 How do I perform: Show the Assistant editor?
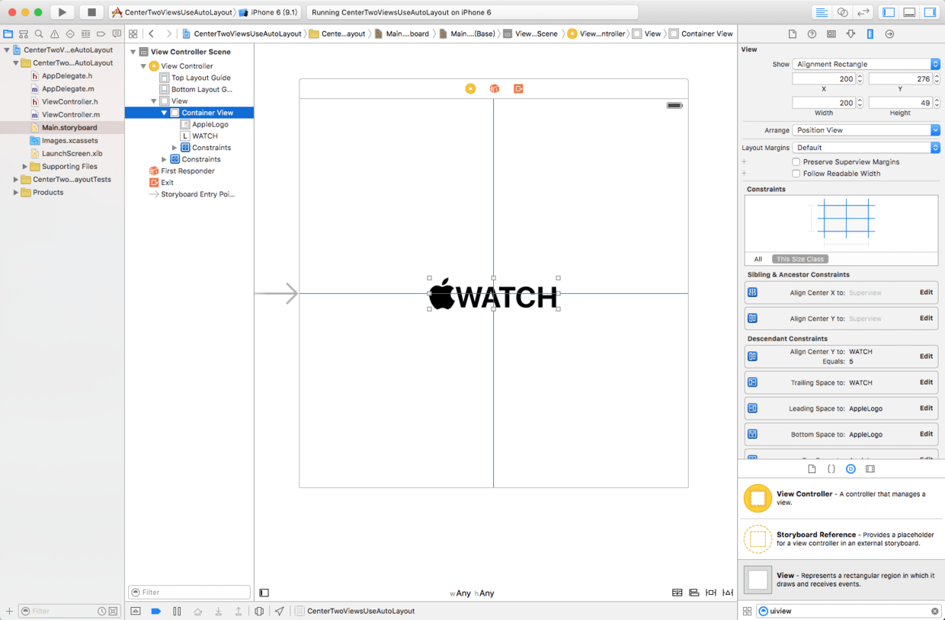[842, 12]
